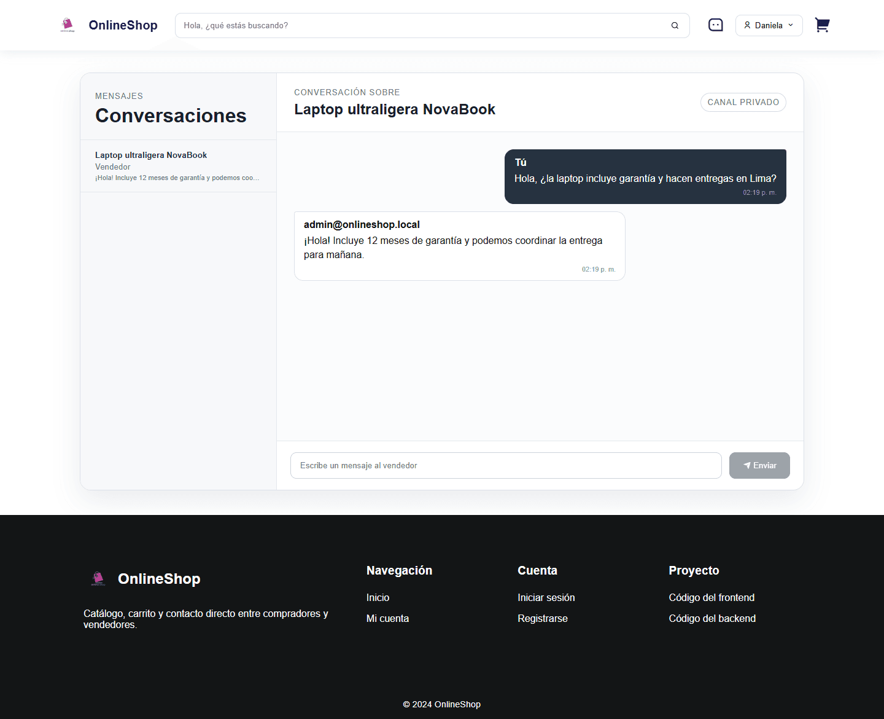Focus the message to seller input
The image size is (884, 719).
tap(506, 465)
